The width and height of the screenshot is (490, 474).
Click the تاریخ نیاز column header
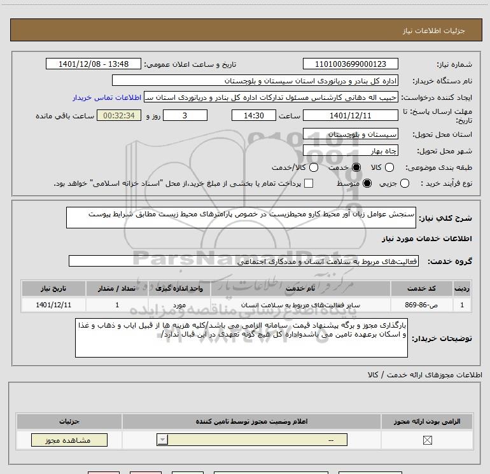point(53,288)
